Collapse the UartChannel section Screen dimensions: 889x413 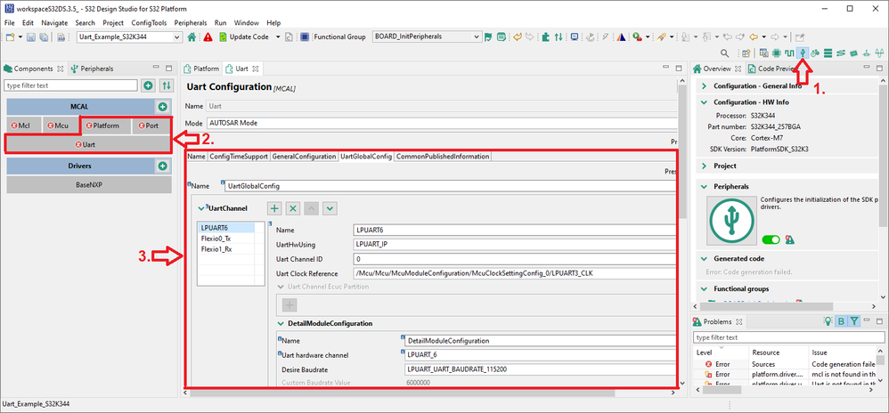200,208
